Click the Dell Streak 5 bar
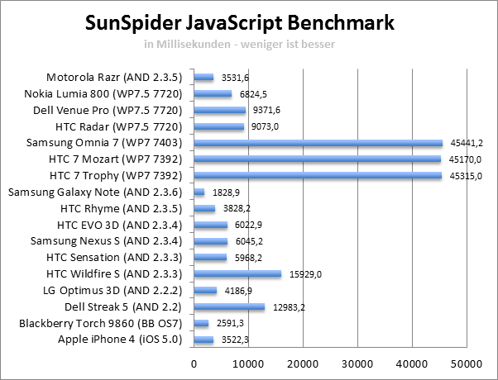This screenshot has width=498, height=380. point(229,306)
